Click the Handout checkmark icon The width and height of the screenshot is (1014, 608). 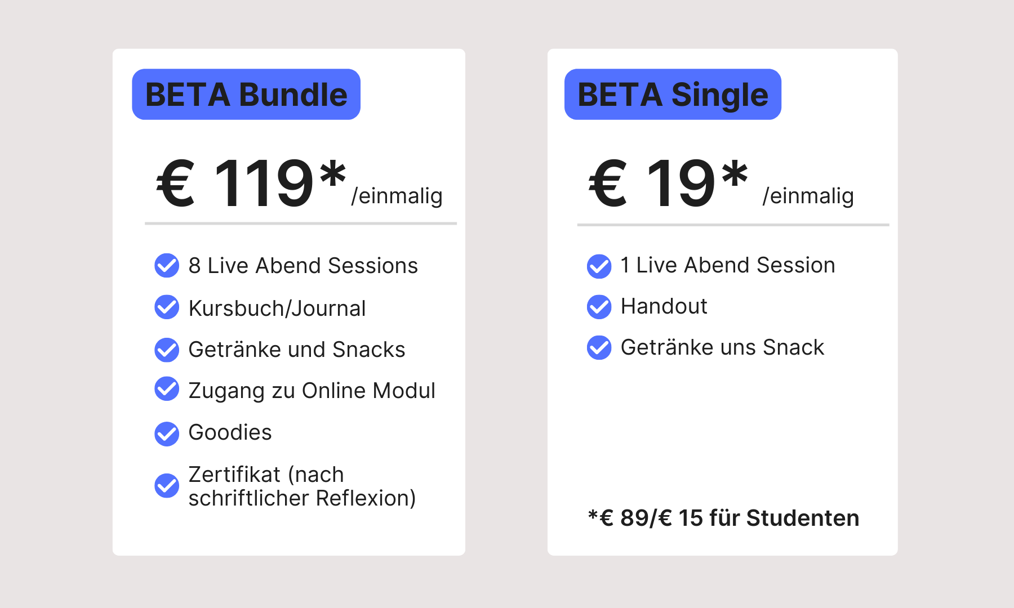[599, 307]
